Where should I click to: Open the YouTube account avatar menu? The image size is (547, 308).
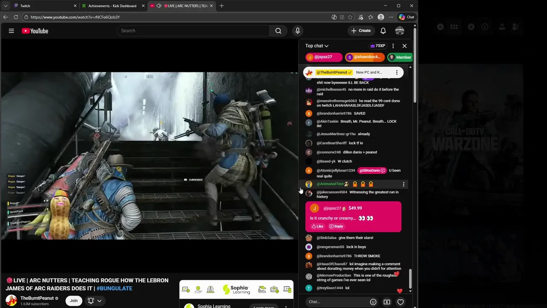coord(400,31)
